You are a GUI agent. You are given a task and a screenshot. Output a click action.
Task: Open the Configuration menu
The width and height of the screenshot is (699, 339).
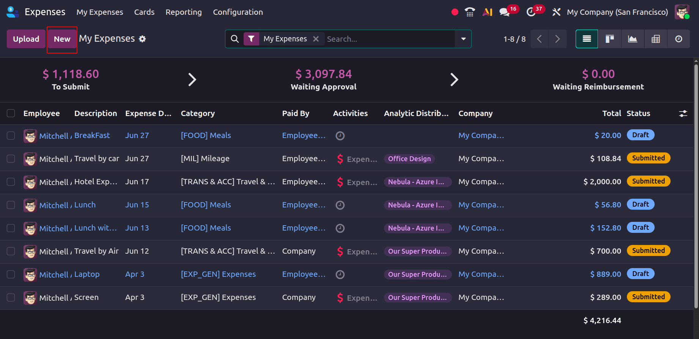pyautogui.click(x=238, y=12)
